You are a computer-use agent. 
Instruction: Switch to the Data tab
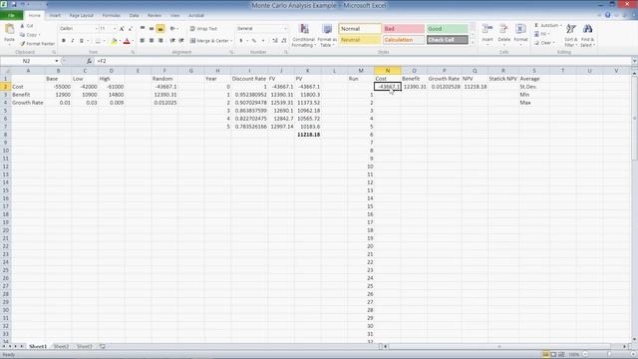[134, 16]
